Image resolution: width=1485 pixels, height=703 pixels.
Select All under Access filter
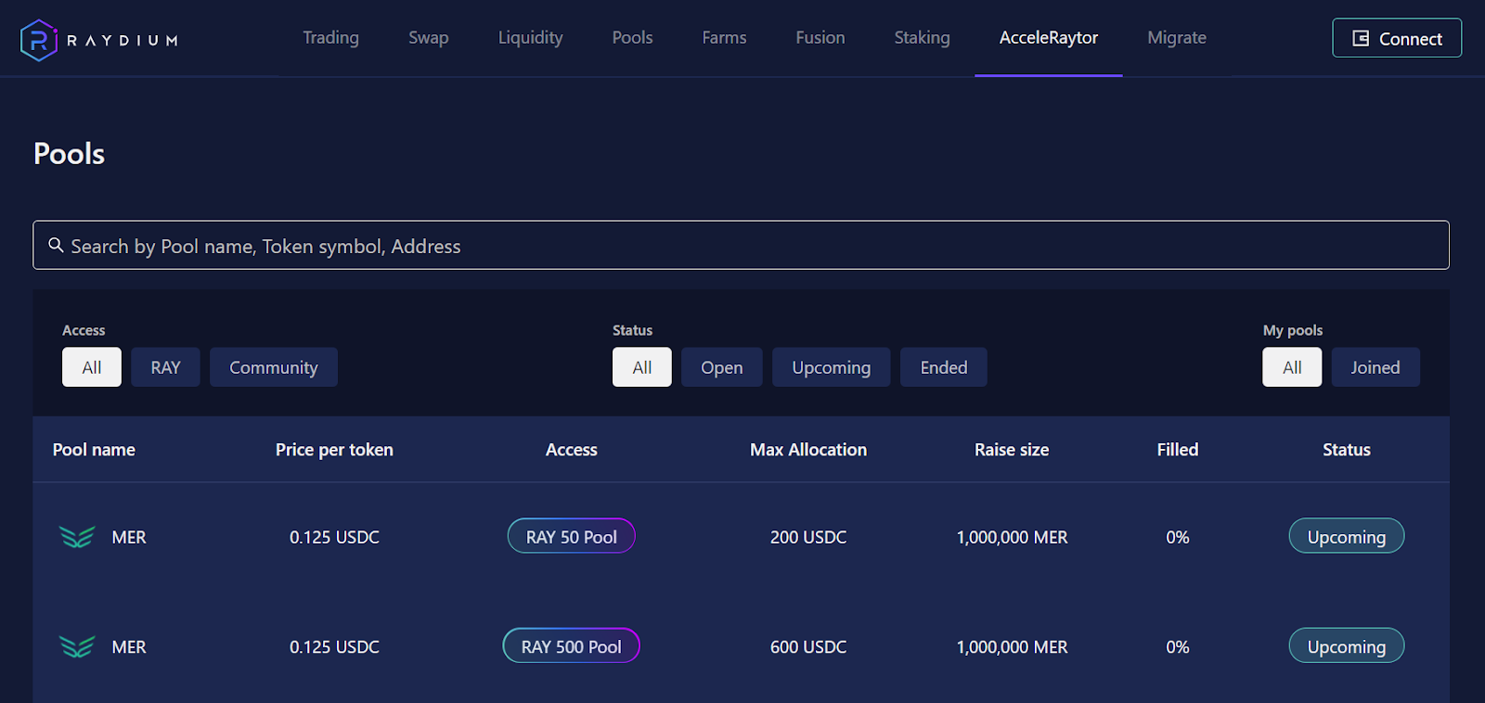(x=92, y=367)
